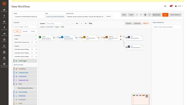
Task: Click the Back button
Action: (124, 15)
